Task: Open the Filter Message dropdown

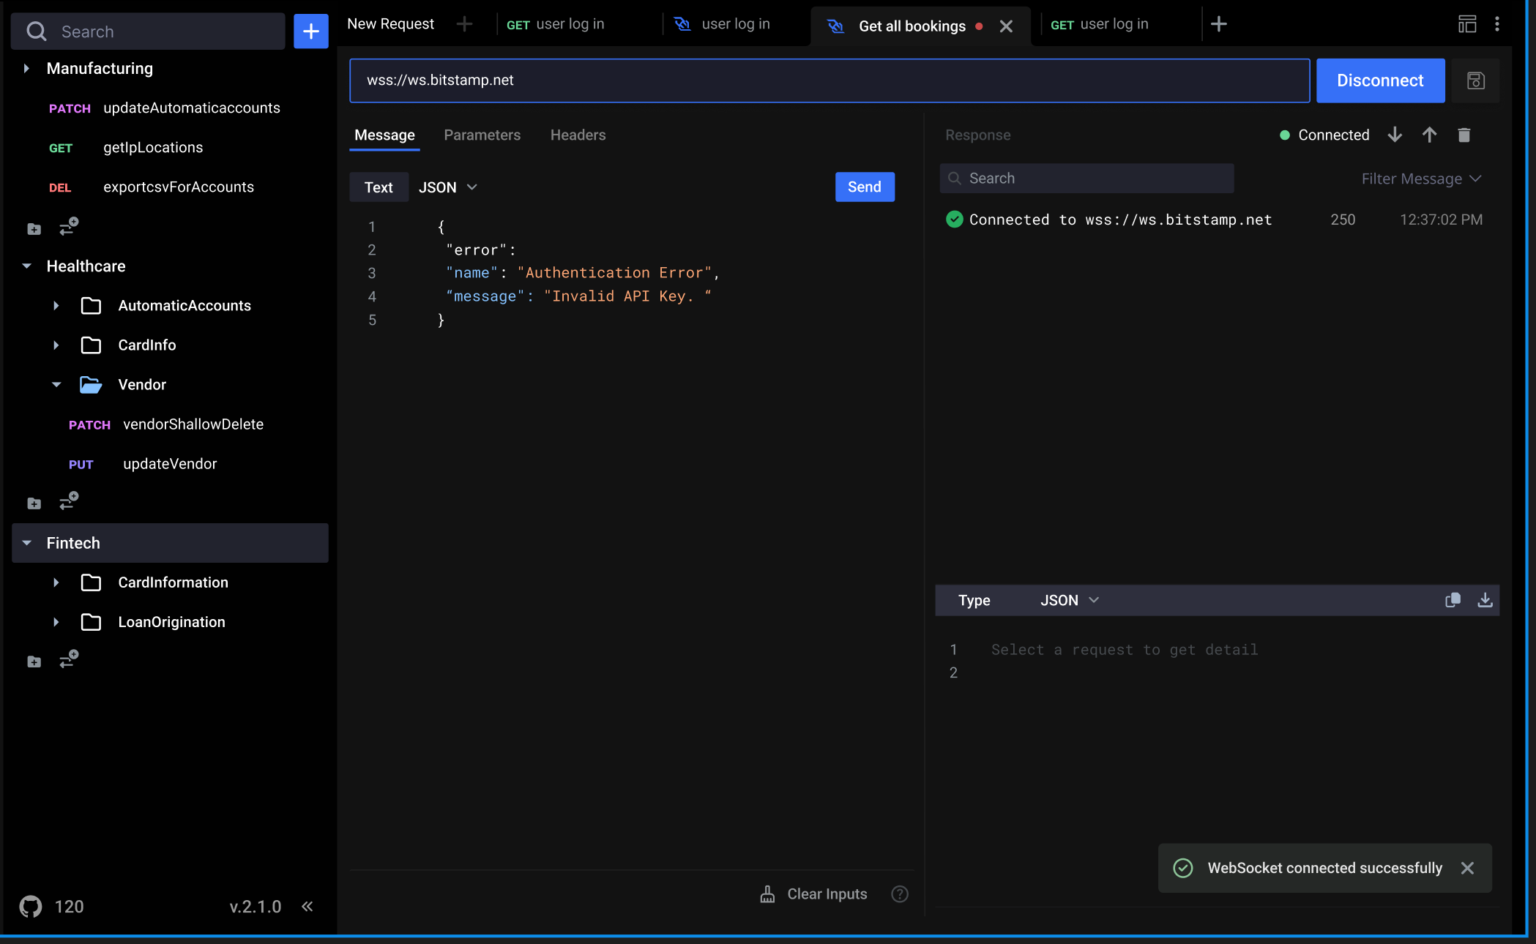Action: point(1421,179)
